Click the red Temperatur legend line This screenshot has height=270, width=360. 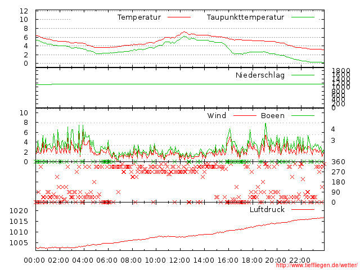pyautogui.click(x=179, y=17)
